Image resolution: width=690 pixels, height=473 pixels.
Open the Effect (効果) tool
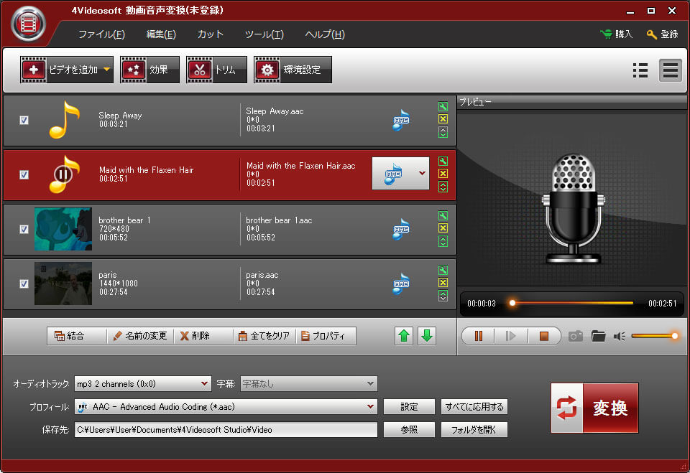(x=149, y=70)
